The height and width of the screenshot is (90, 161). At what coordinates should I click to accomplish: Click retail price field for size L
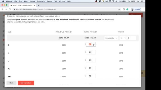coord(91,60)
